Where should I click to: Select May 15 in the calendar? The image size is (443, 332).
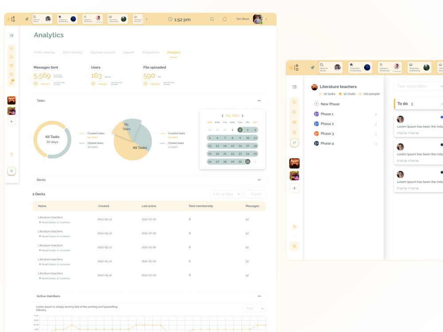232,146
